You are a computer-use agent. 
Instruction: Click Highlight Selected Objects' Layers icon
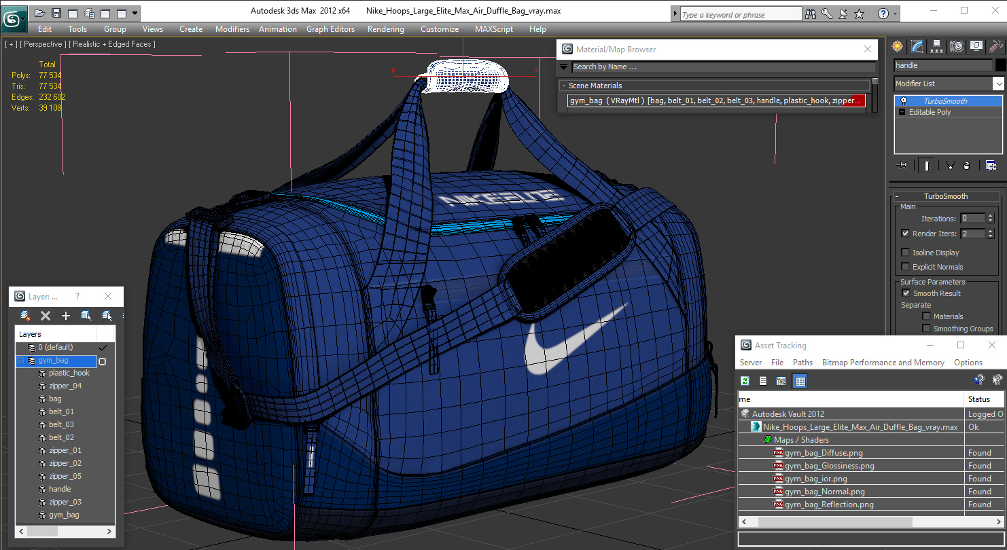point(107,316)
